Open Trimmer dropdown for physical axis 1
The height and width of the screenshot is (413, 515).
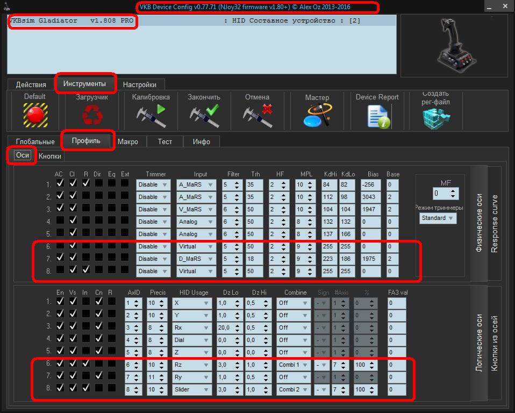pyautogui.click(x=153, y=184)
